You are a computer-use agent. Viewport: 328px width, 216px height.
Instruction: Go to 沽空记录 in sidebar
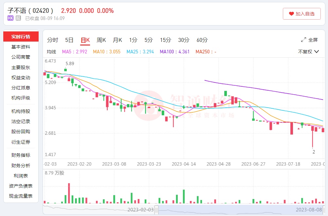pyautogui.click(x=21, y=121)
